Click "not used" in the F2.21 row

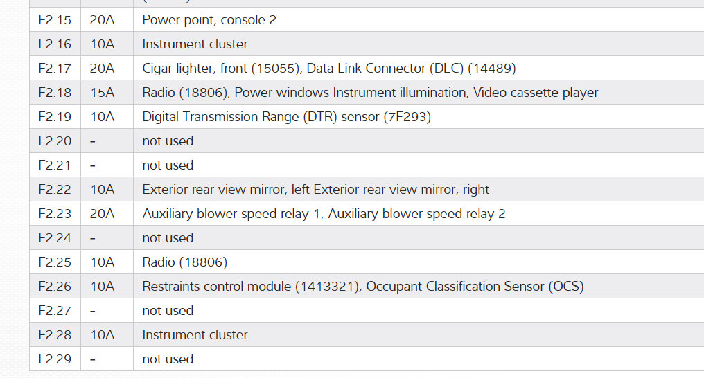168,165
